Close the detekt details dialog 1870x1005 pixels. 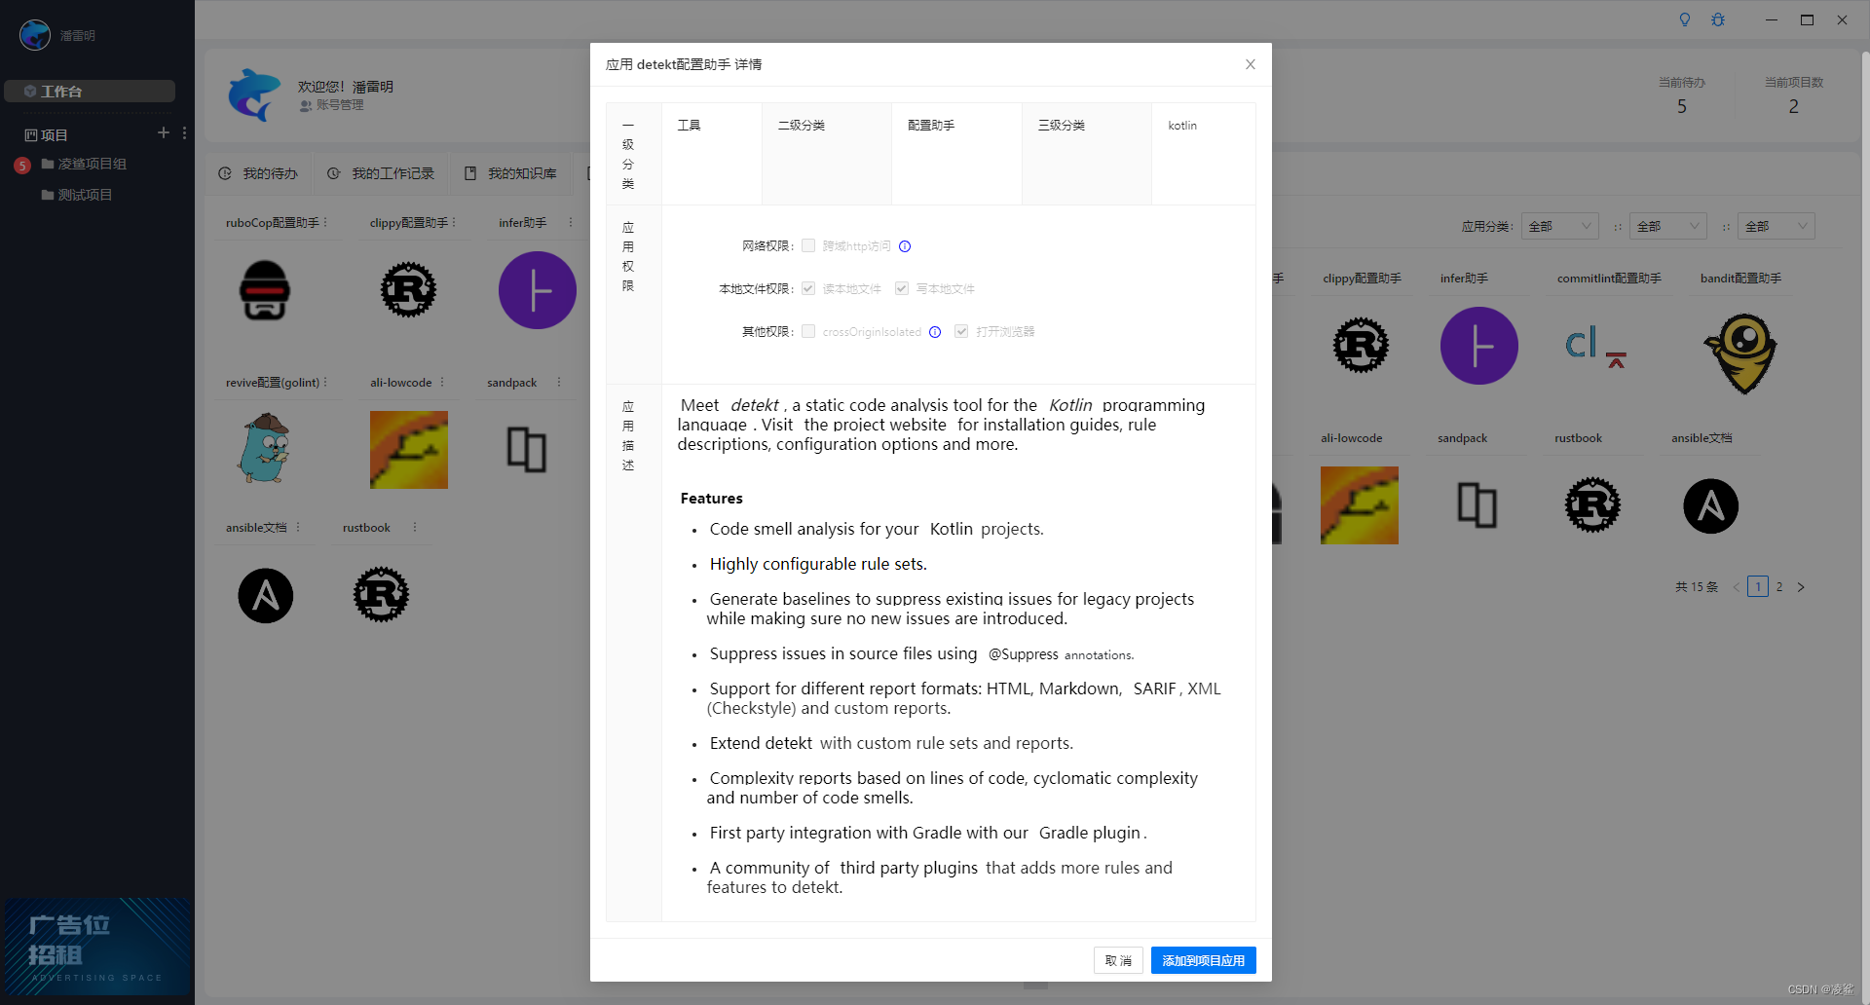[1251, 64]
